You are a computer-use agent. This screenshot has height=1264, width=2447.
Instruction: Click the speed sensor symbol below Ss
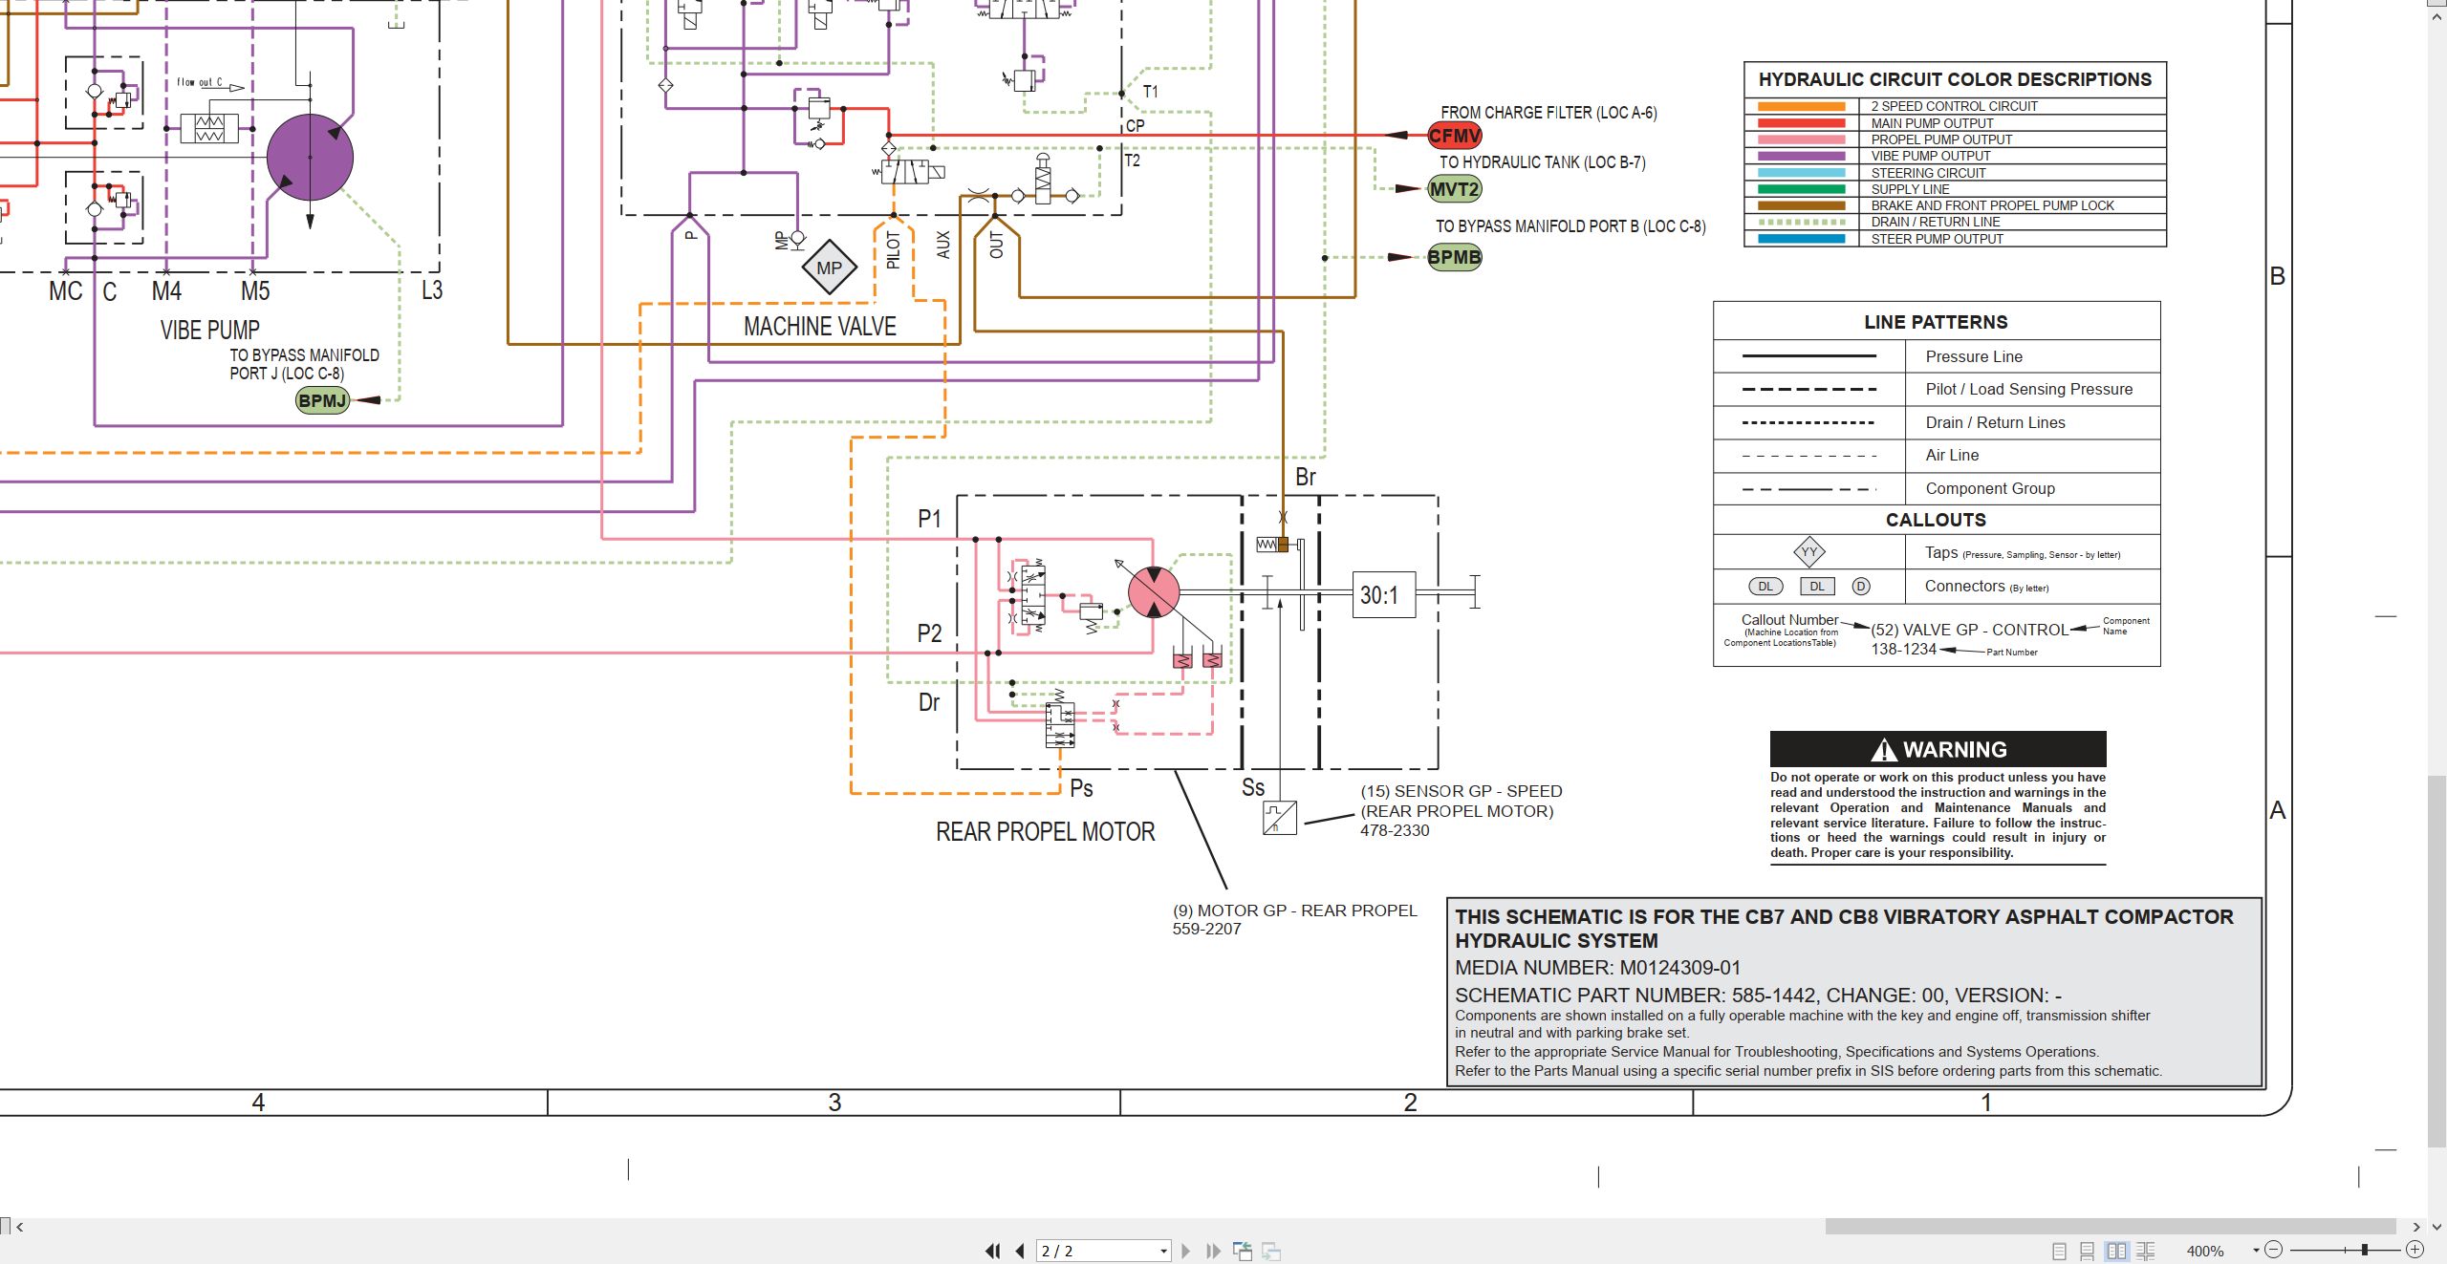coord(1279,818)
